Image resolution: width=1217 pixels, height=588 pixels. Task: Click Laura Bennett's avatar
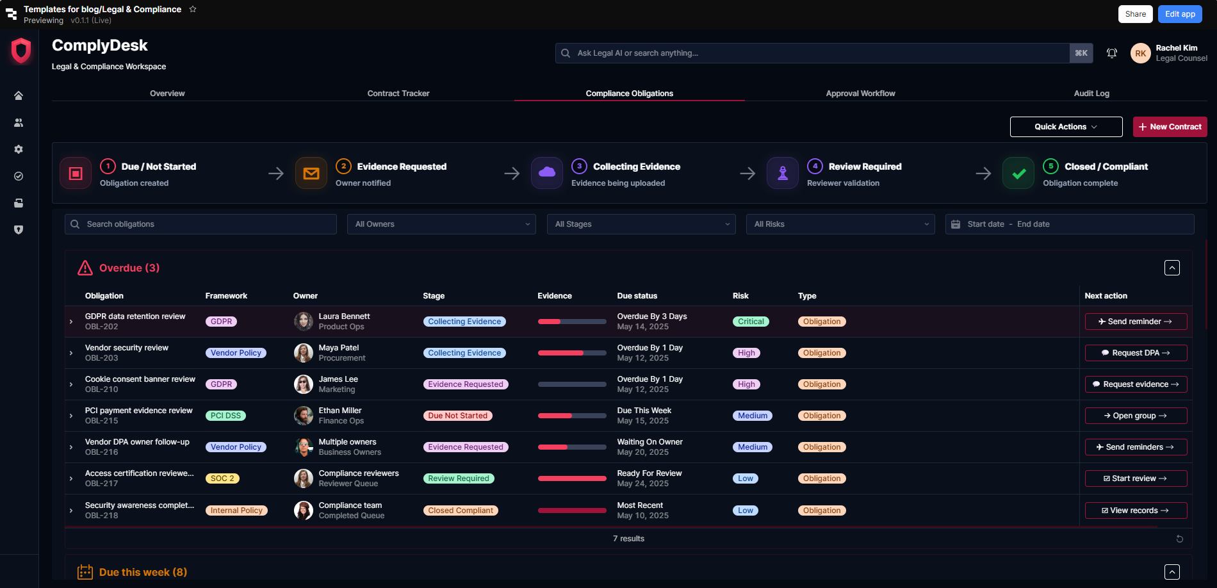tap(303, 322)
